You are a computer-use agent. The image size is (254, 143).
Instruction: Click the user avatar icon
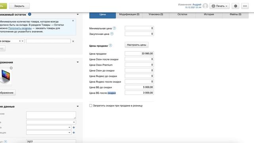coord(205,6)
